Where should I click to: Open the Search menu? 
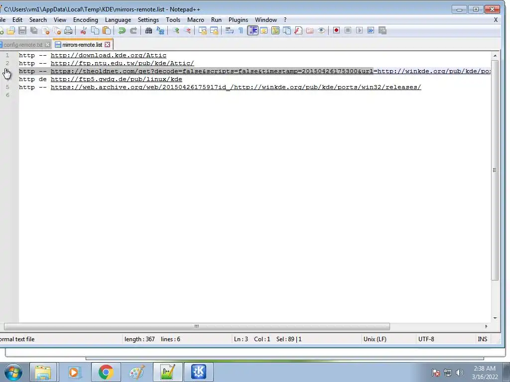tap(38, 20)
